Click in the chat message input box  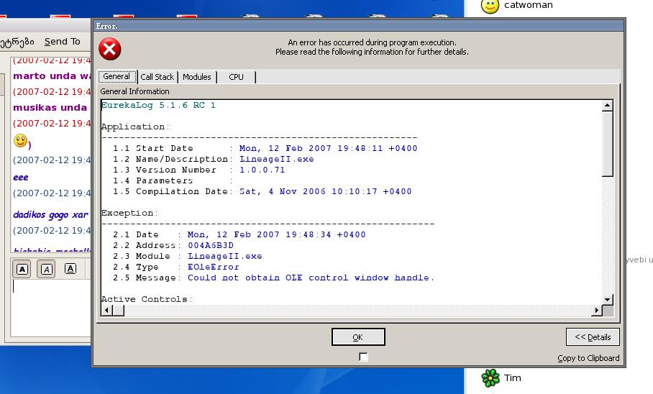50,309
